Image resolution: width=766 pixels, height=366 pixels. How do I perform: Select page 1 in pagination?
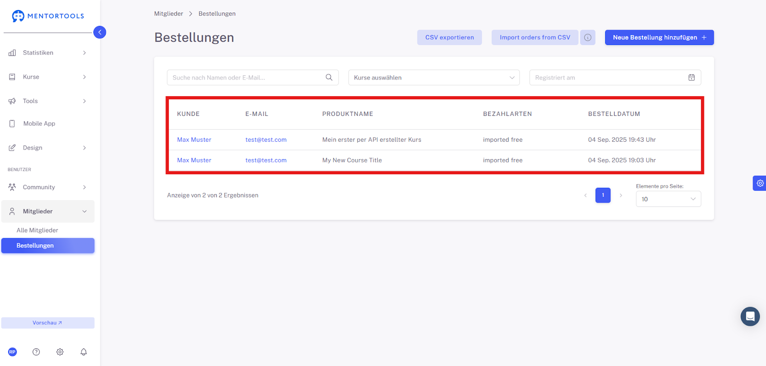coord(603,195)
